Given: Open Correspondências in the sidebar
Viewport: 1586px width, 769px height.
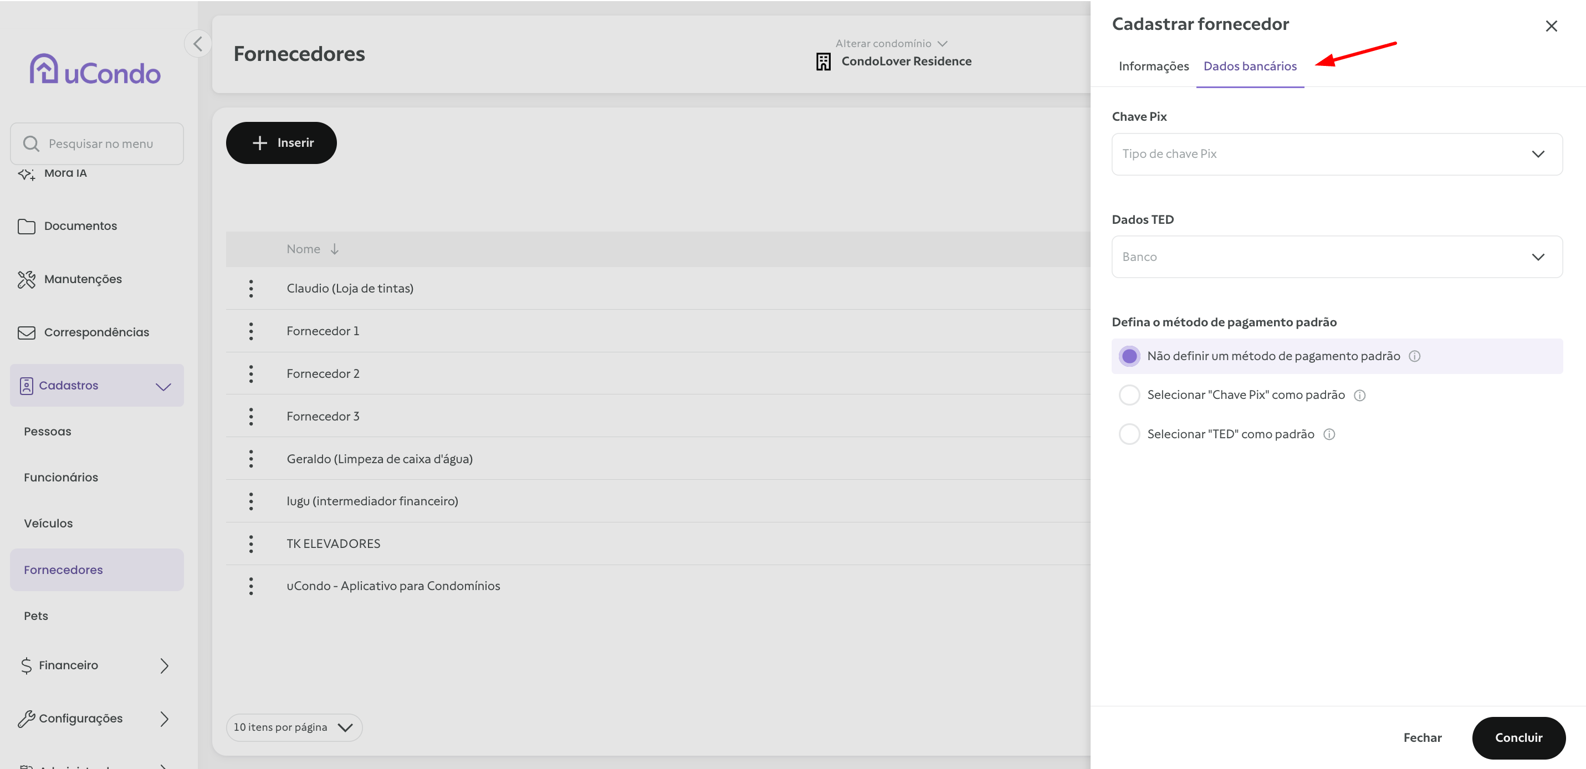Looking at the screenshot, I should [96, 332].
